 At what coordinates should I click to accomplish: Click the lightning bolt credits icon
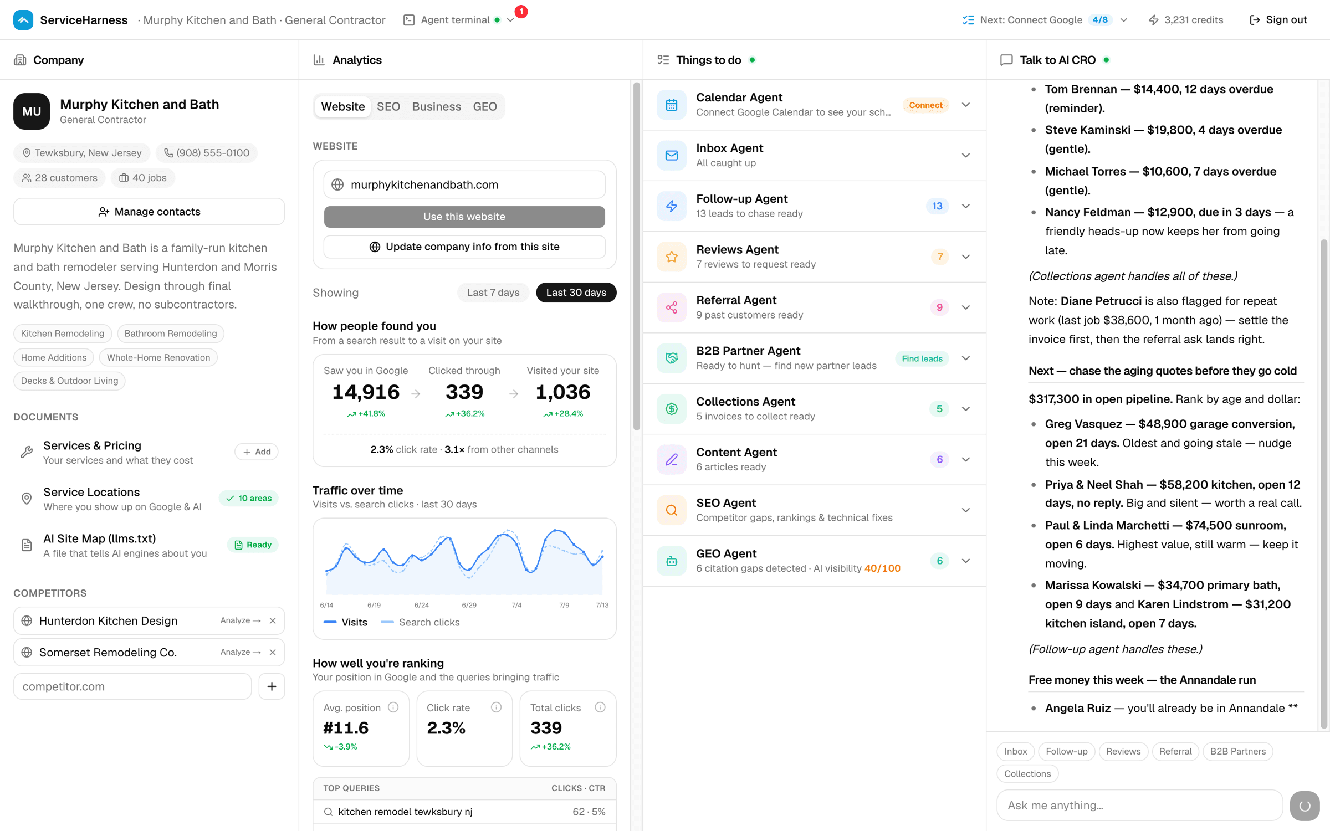click(1153, 20)
